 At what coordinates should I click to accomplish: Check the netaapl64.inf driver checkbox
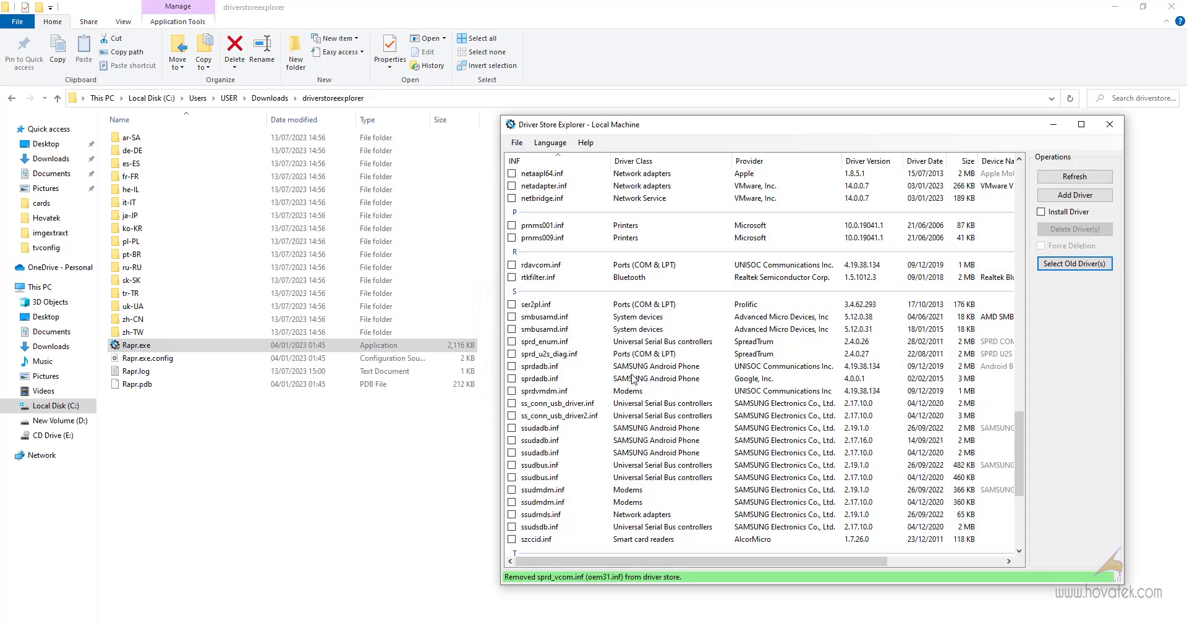click(512, 174)
